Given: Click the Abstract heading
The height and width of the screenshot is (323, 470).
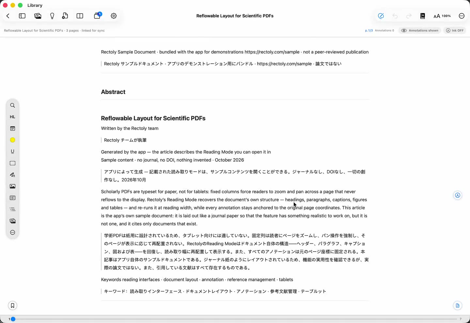Looking at the screenshot, I should (x=113, y=92).
